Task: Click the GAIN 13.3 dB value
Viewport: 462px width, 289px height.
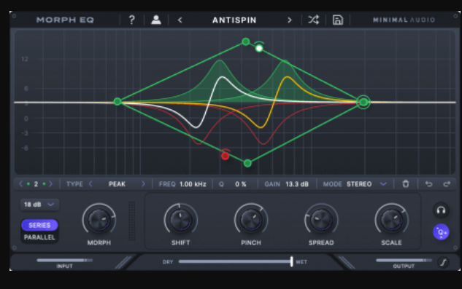Action: click(297, 184)
